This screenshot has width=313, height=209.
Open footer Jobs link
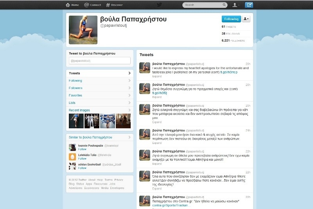(x=112, y=184)
